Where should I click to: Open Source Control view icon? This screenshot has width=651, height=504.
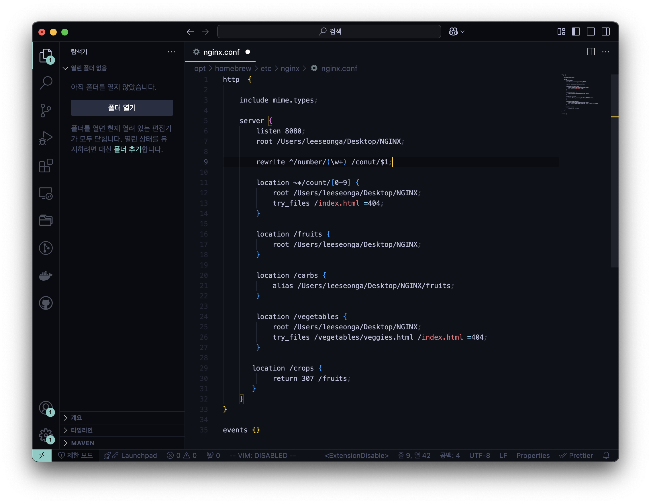(x=46, y=111)
